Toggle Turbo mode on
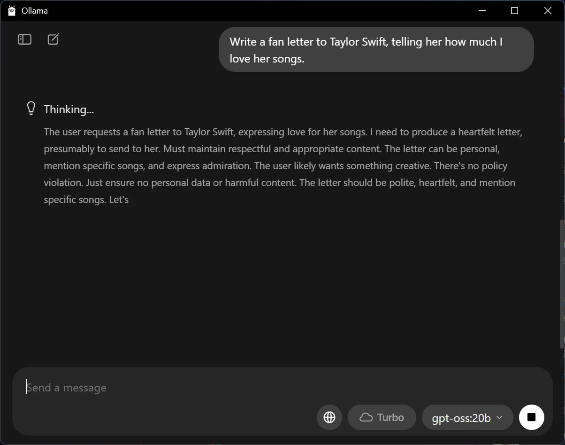Screen dimensions: 565x445 point(382,417)
